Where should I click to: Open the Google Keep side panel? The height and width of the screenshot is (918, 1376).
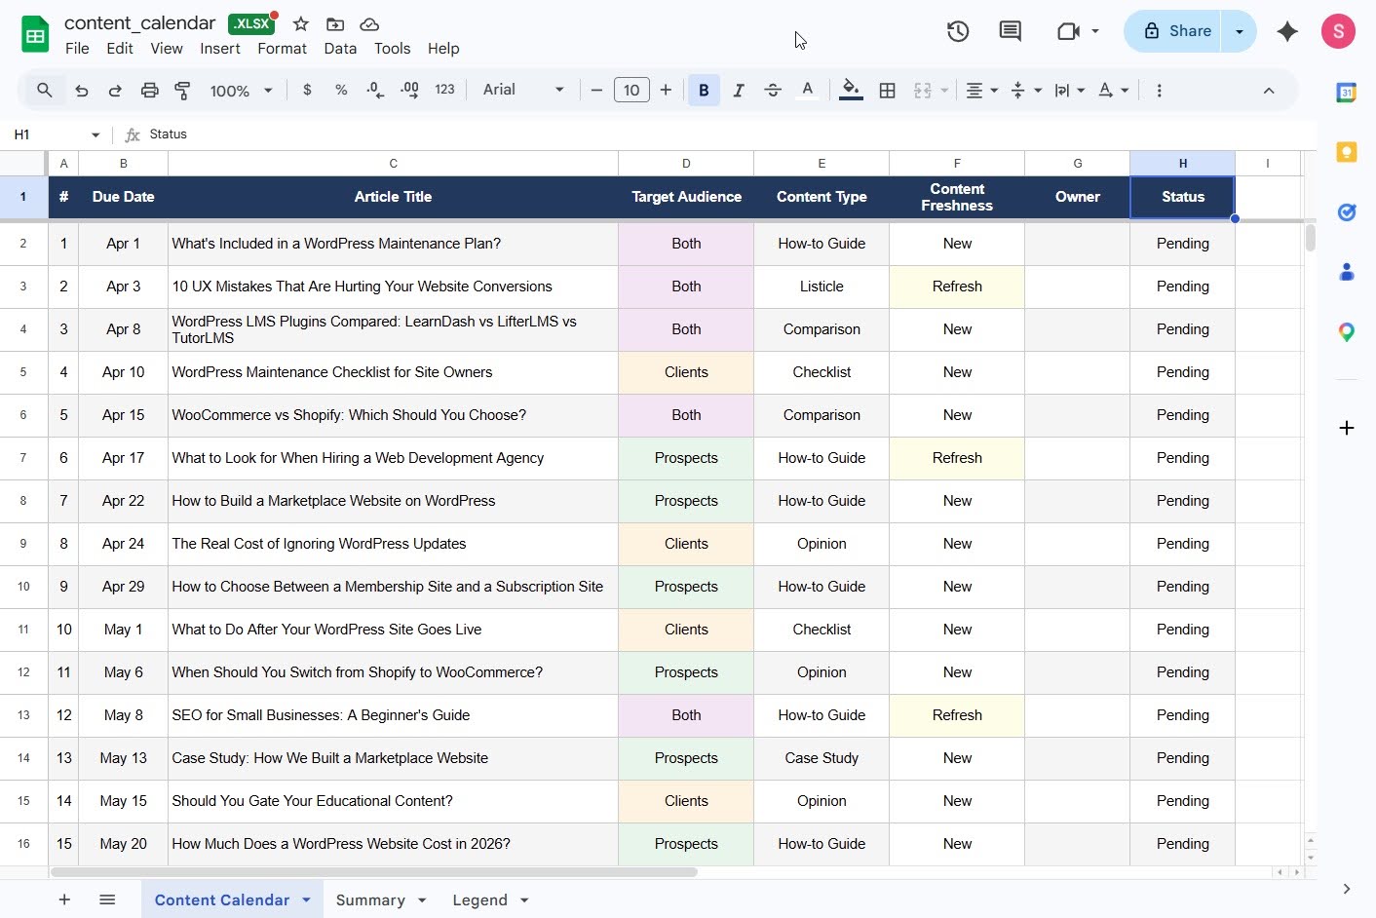click(1347, 153)
